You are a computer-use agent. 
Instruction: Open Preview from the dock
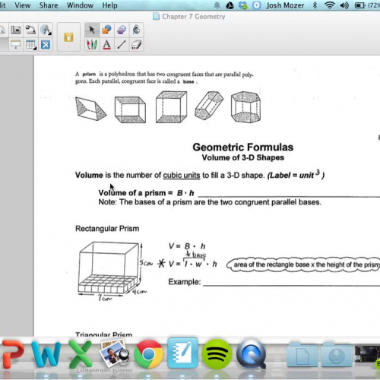tap(114, 353)
